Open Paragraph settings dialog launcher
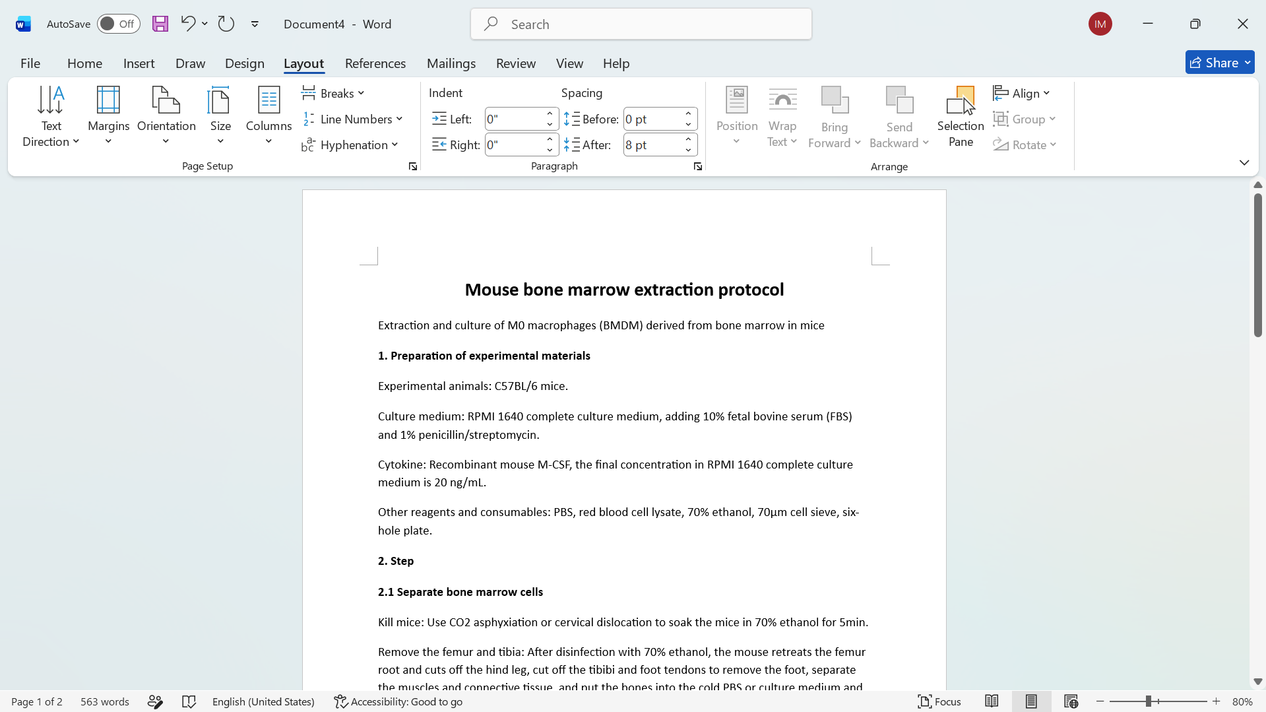Screen dimensions: 1266x712 pyautogui.click(x=697, y=167)
